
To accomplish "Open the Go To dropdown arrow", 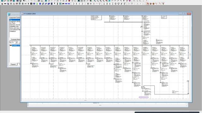I will [16, 42].
